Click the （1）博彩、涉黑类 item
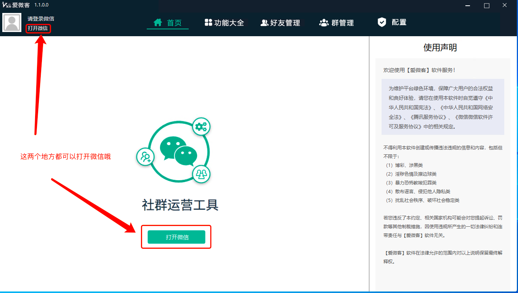 tap(404, 165)
